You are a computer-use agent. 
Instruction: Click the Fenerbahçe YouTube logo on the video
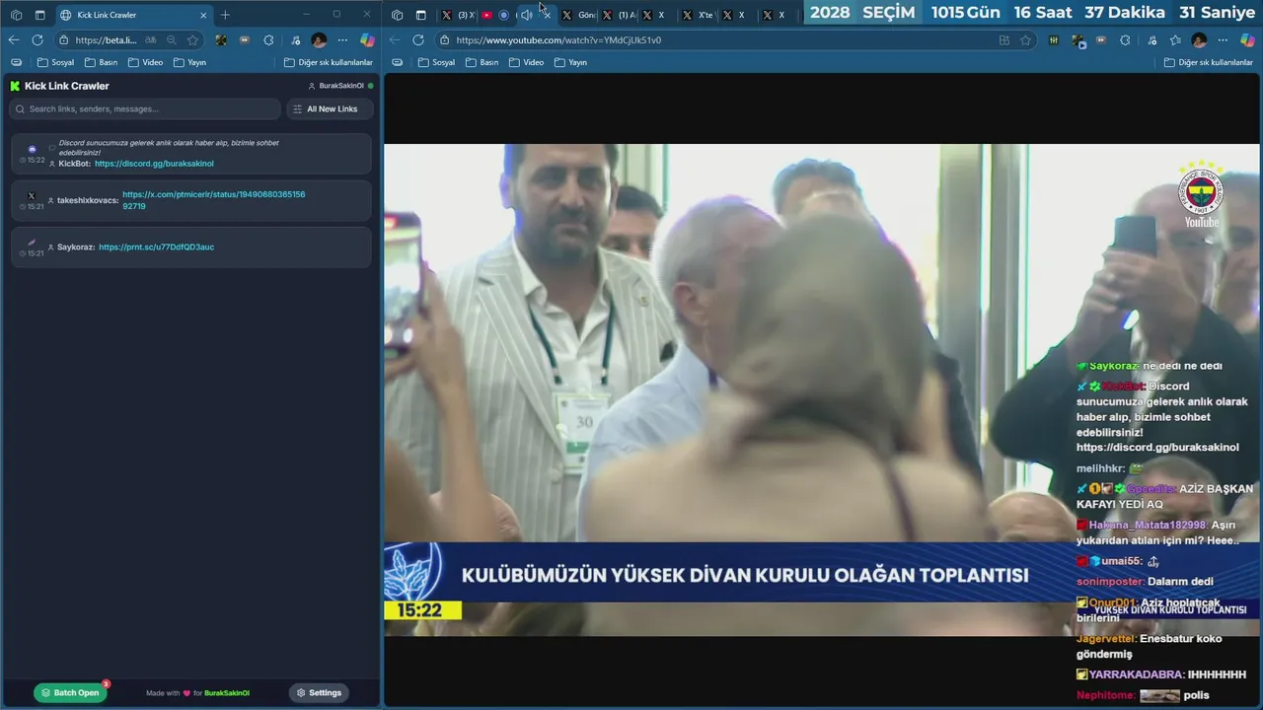1201,194
